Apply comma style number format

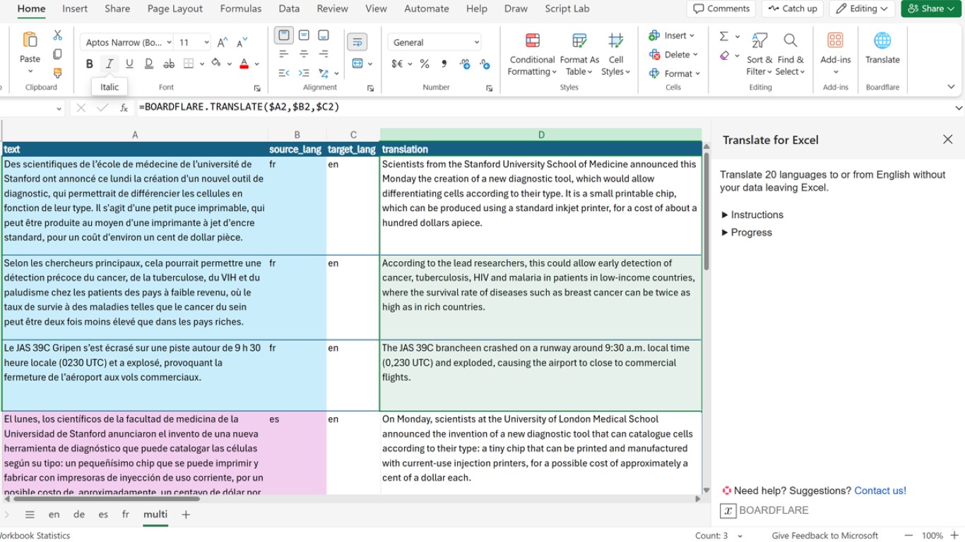point(444,64)
